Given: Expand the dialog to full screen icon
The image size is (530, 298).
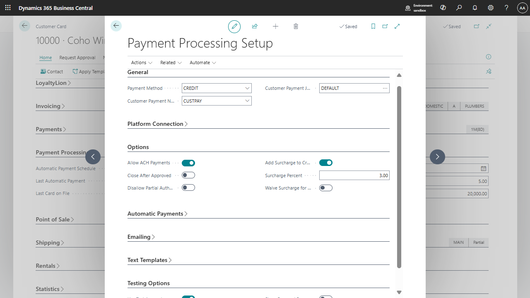Looking at the screenshot, I should 397,26.
